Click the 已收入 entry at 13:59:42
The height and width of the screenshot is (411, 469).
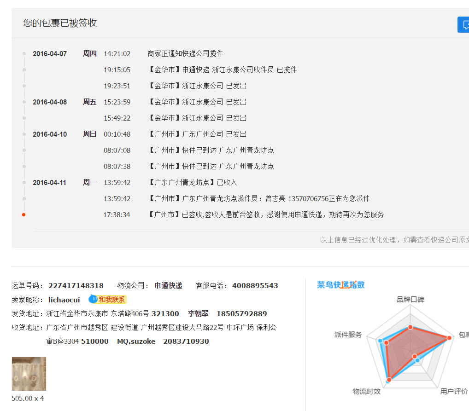pos(193,182)
